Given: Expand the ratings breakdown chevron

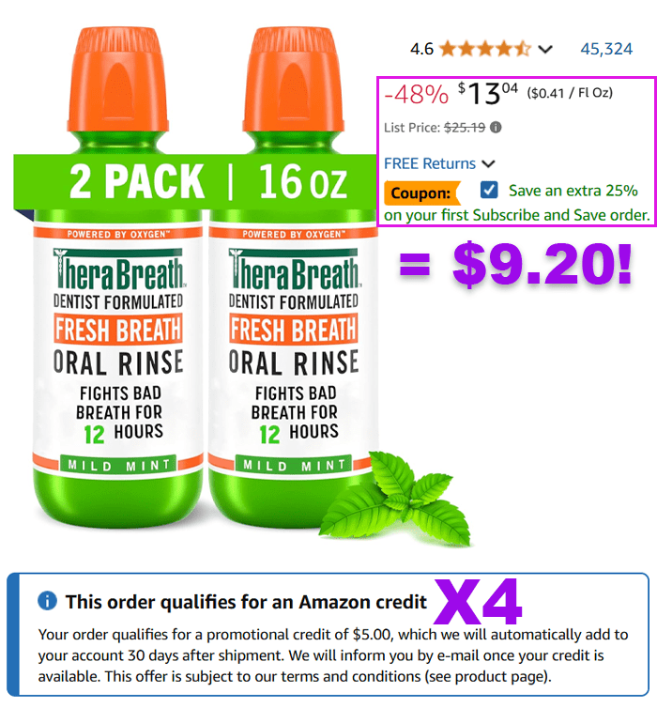Looking at the screenshot, I should point(545,49).
